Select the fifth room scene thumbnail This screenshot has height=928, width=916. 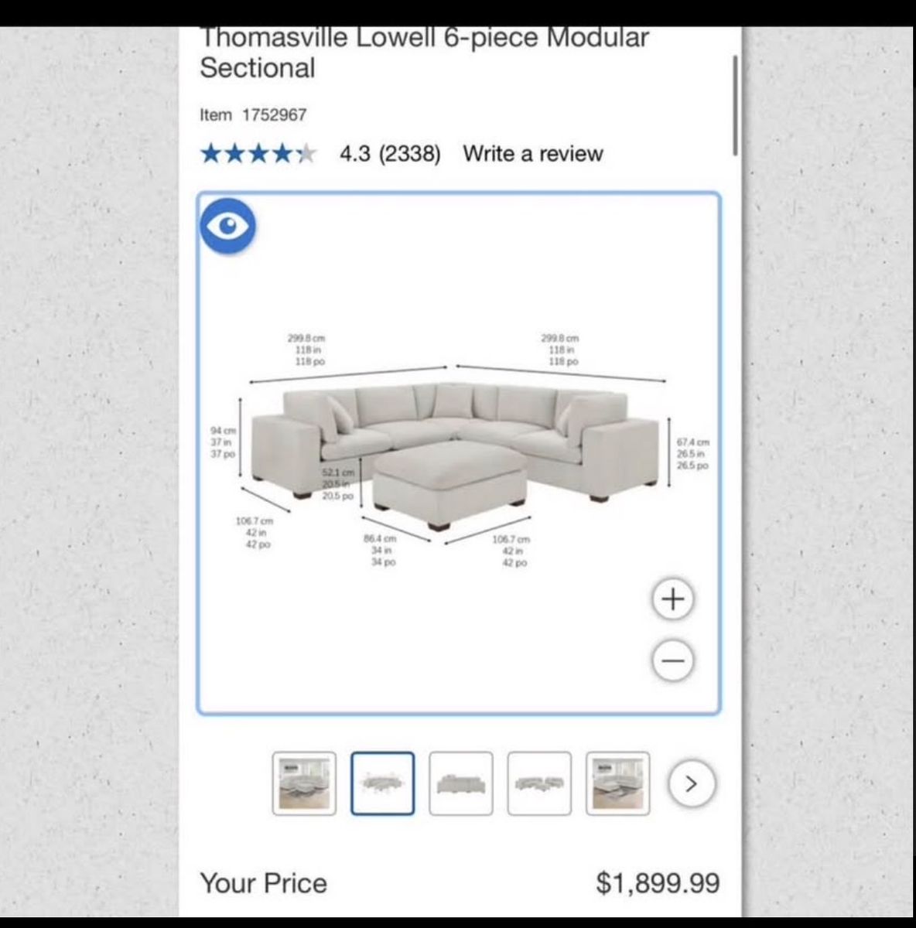[x=617, y=783]
